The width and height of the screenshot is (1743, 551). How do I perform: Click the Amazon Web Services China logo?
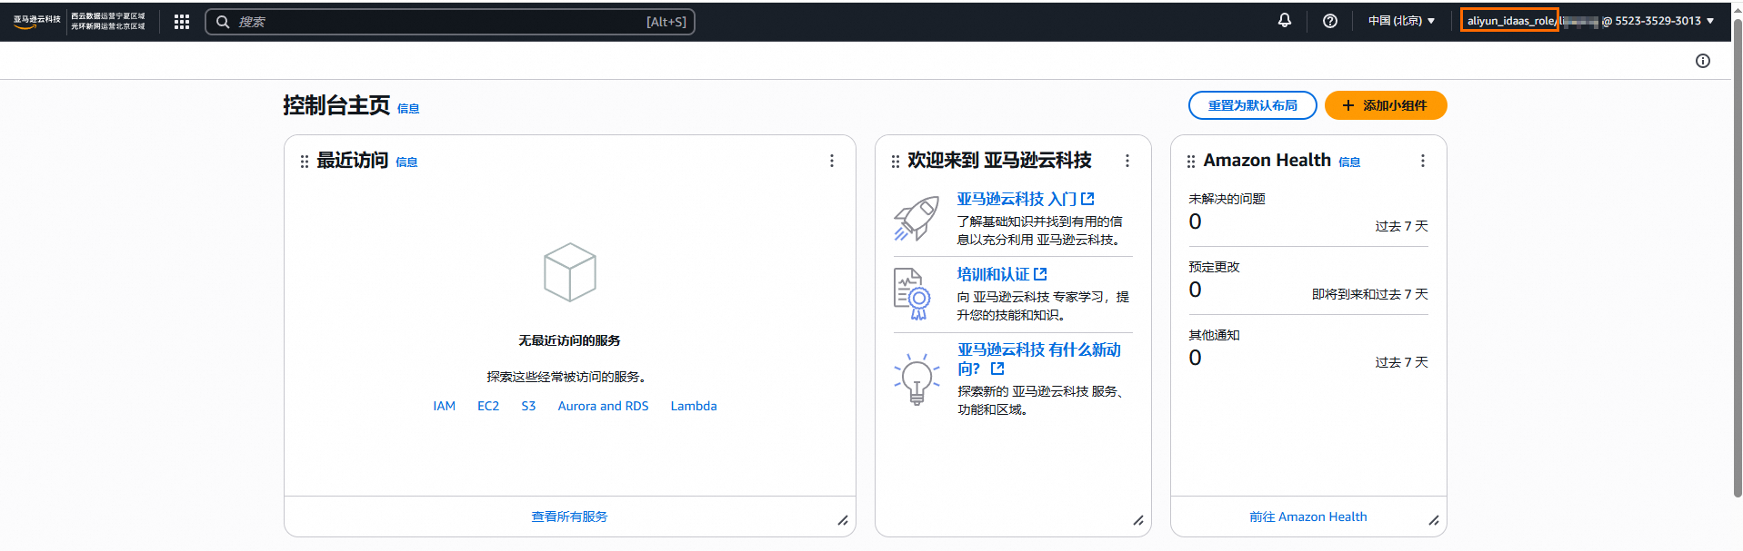coord(37,21)
